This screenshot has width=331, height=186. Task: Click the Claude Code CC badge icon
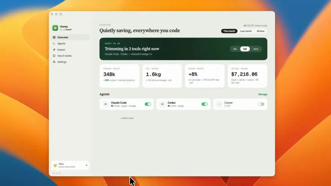(106, 104)
